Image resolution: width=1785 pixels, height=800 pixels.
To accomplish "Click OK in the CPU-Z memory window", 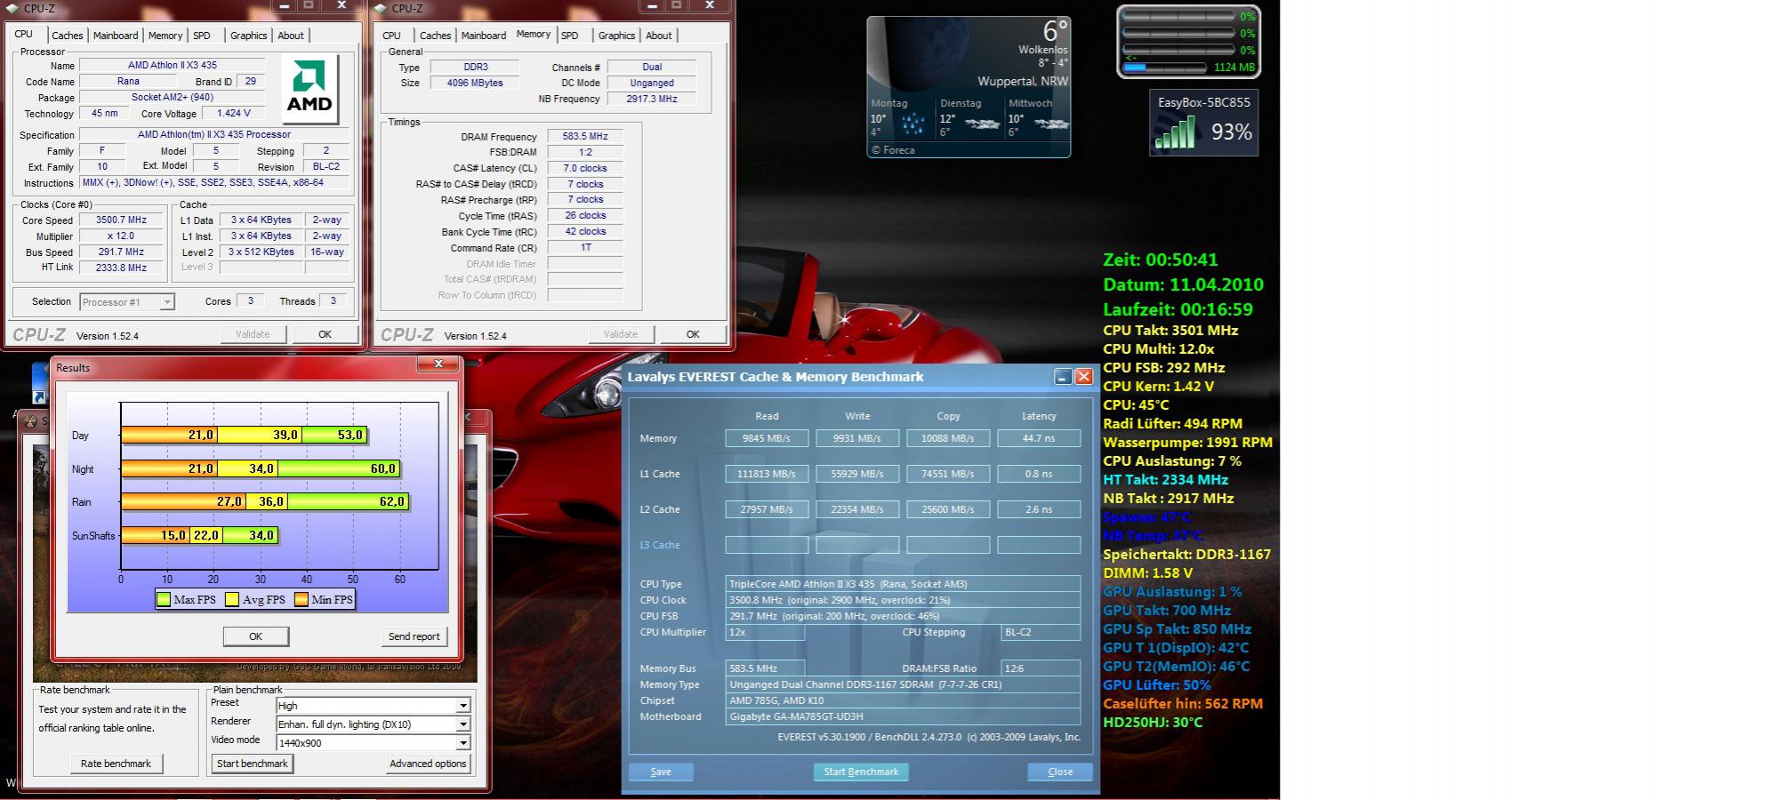I will [x=693, y=334].
